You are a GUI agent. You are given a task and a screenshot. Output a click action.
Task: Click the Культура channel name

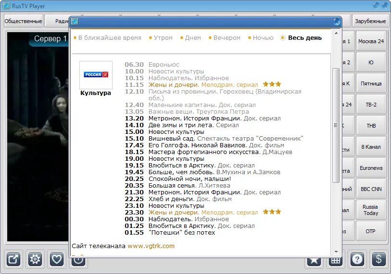tap(96, 93)
